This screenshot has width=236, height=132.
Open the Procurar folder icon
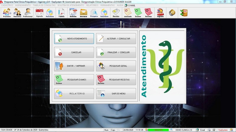83,13
